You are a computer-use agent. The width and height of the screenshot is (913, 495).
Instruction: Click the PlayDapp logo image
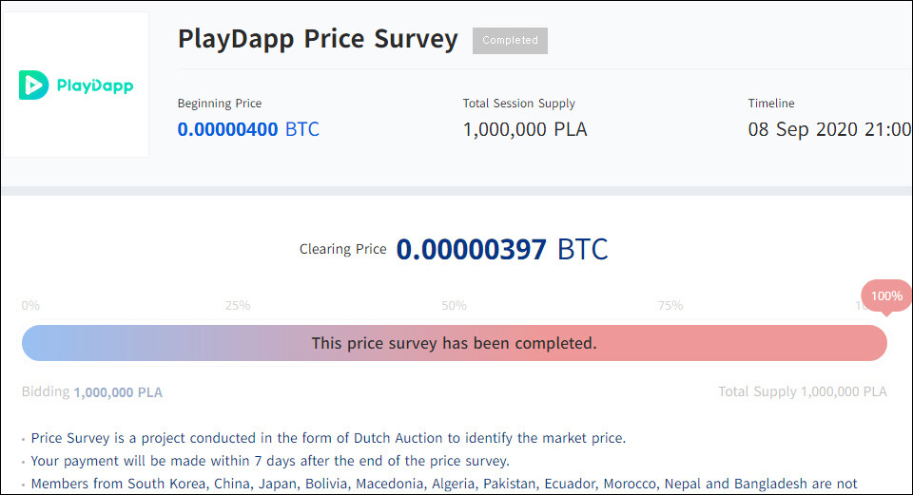(x=76, y=86)
